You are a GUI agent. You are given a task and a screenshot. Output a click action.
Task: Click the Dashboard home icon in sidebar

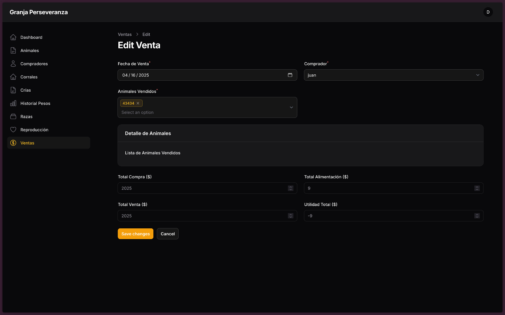coord(13,37)
